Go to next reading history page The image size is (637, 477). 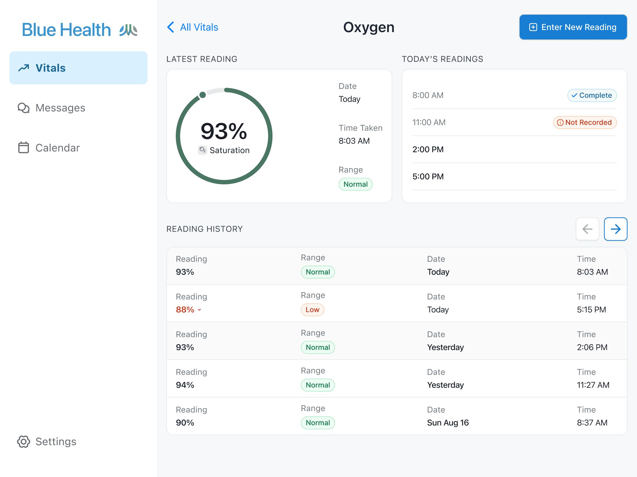pos(615,229)
